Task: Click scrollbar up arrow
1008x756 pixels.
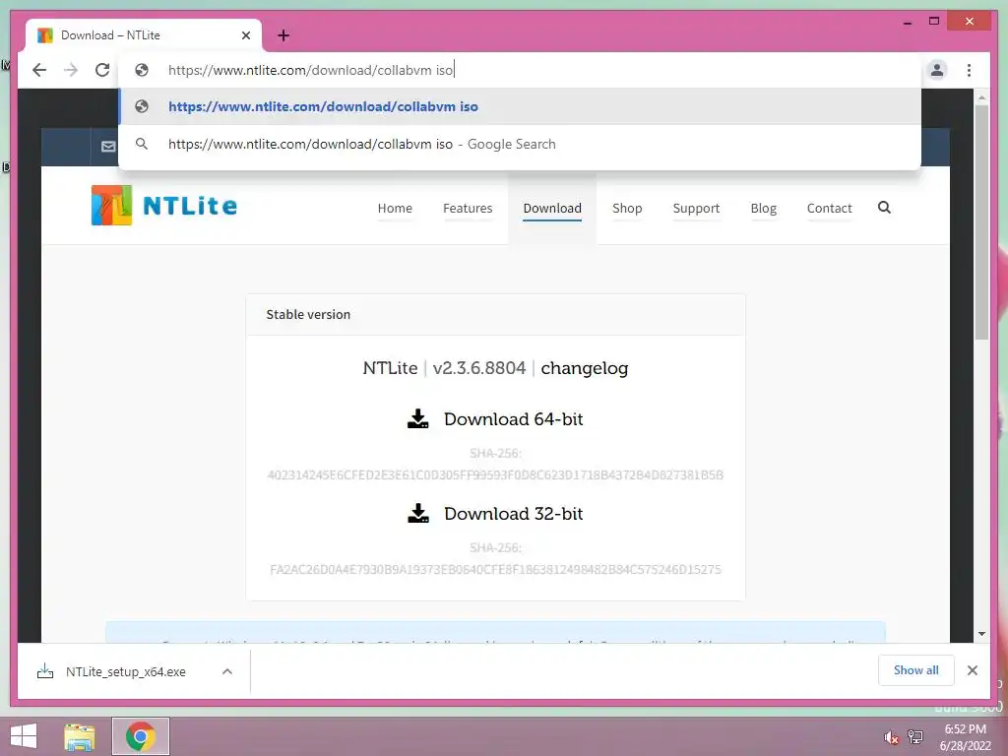Action: (981, 97)
